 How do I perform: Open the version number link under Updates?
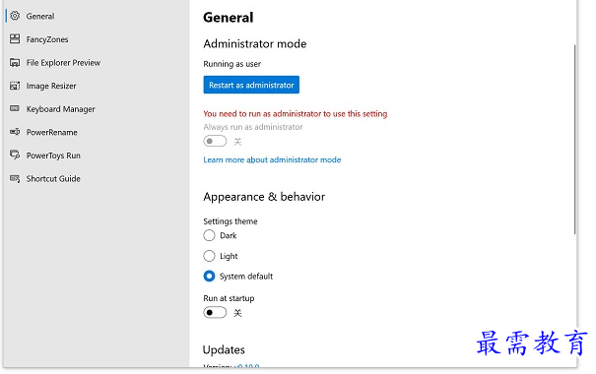pyautogui.click(x=246, y=366)
